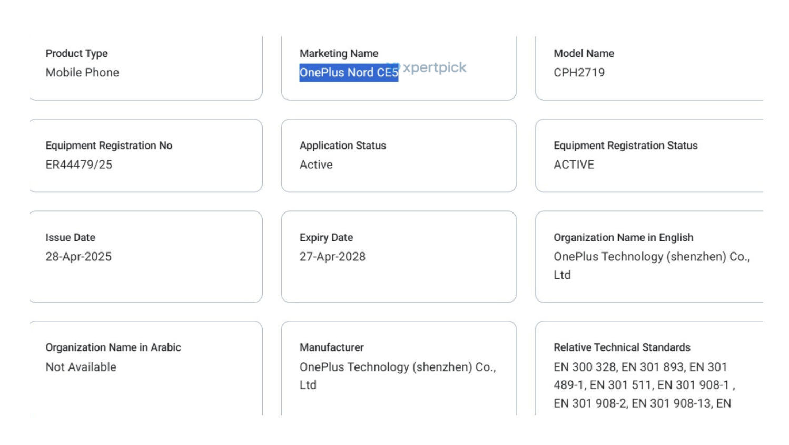Select expiry date '27-Apr-2028'
Image resolution: width=789 pixels, height=445 pixels.
[x=332, y=257]
